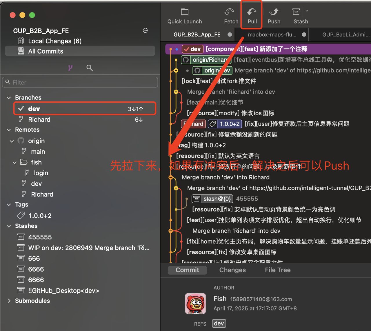This screenshot has height=331, width=371.
Task: Click the All Commits stack icon
Action: click(21, 51)
